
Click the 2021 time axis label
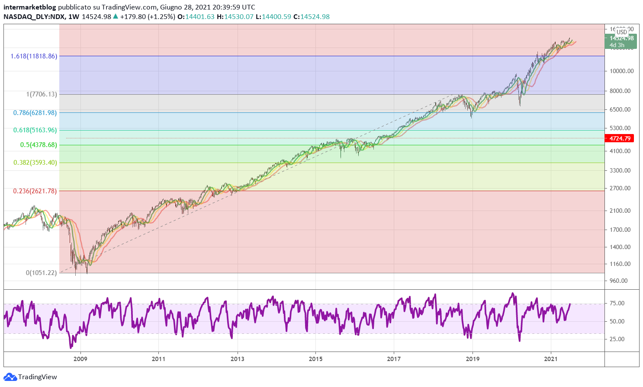551,359
